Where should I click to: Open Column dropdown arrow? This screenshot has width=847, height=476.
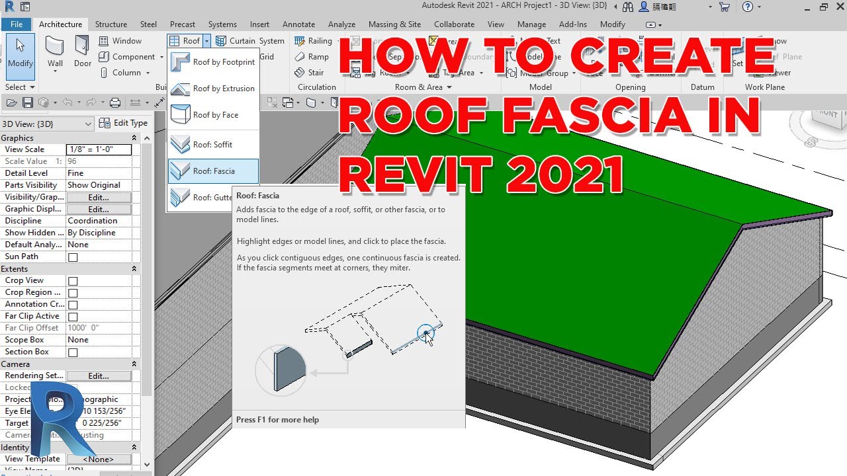pyautogui.click(x=147, y=73)
